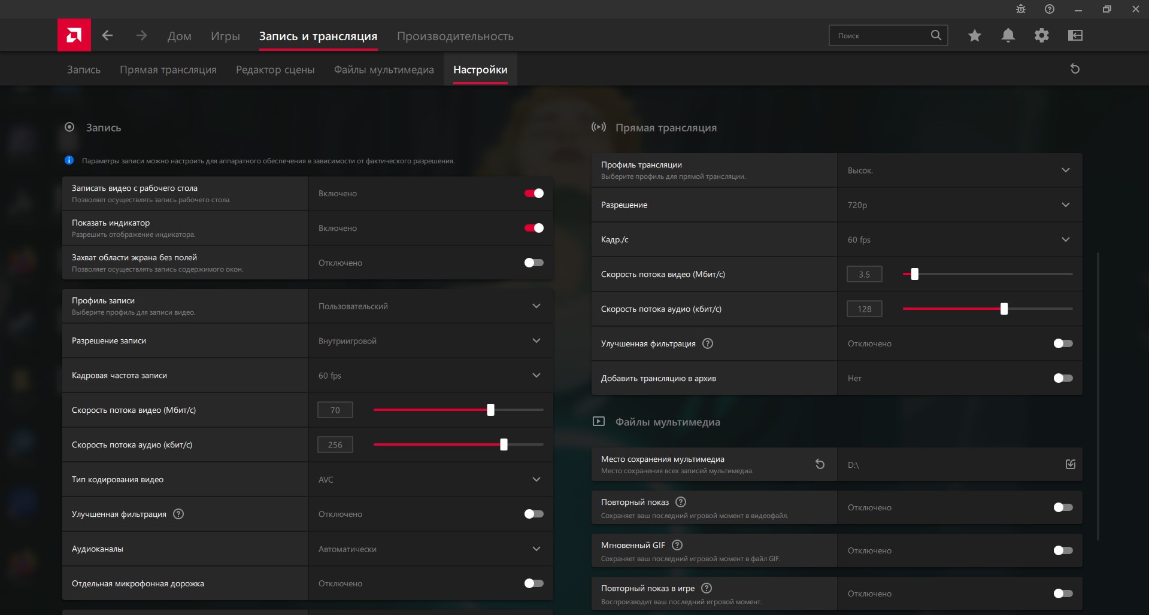This screenshot has height=615, width=1149.
Task: Open settings gear icon
Action: click(x=1042, y=36)
